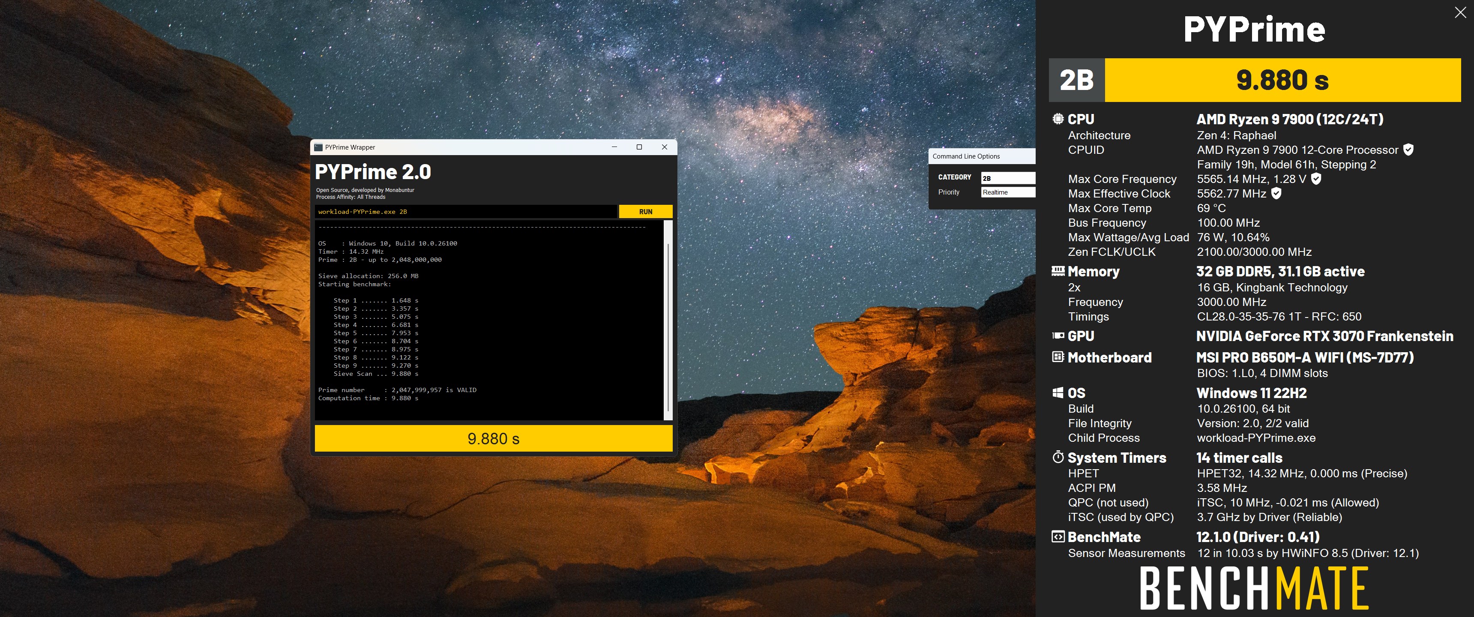Click the 2B category badge in BenchMate panel
Screen dimensions: 1474x617
pyautogui.click(x=1076, y=80)
